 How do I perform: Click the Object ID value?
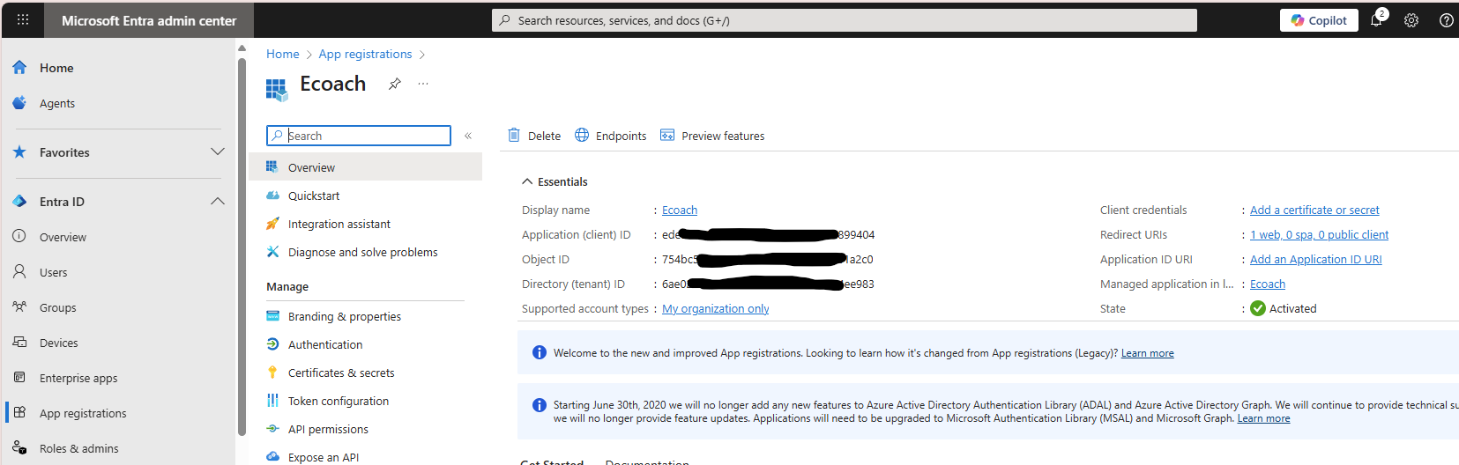(x=767, y=259)
